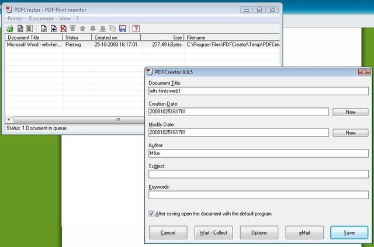374x247 pixels.
Task: Click PDFCreator icon in Print monitor title bar
Action: (x=9, y=10)
